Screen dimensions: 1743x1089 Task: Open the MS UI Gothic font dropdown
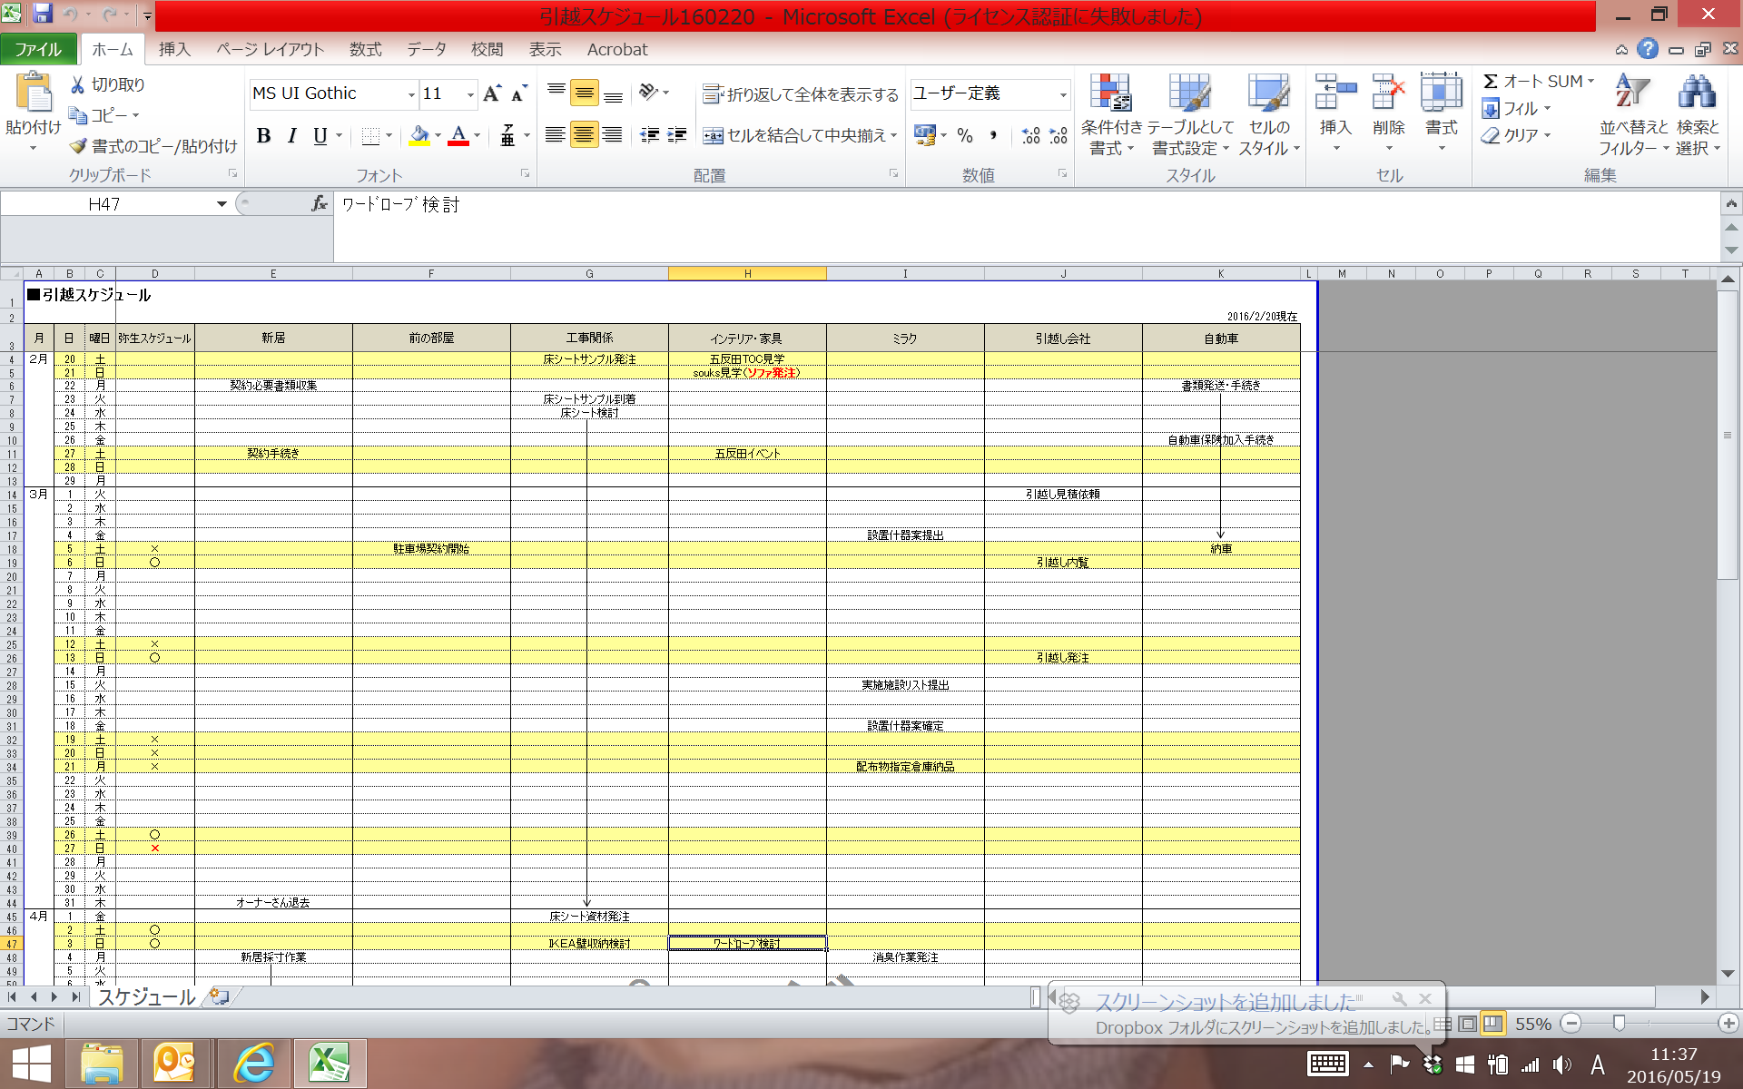pyautogui.click(x=411, y=94)
